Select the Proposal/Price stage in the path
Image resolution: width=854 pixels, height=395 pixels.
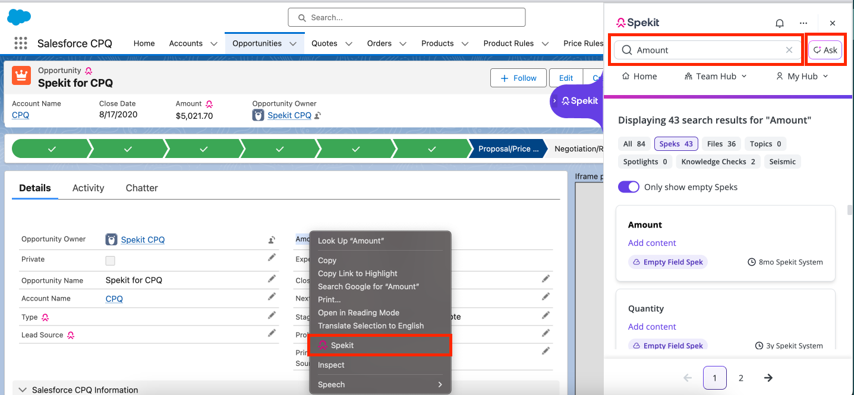point(508,149)
